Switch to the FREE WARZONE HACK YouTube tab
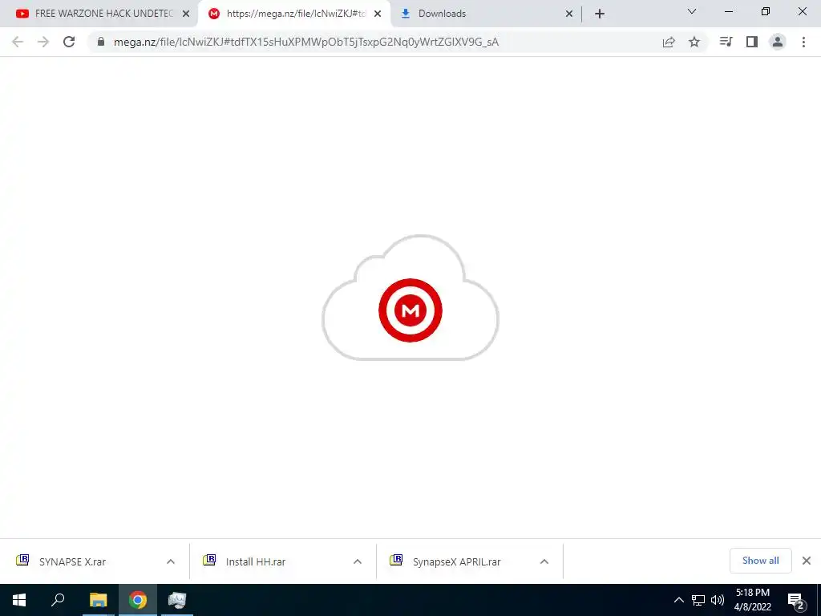 tap(99, 14)
